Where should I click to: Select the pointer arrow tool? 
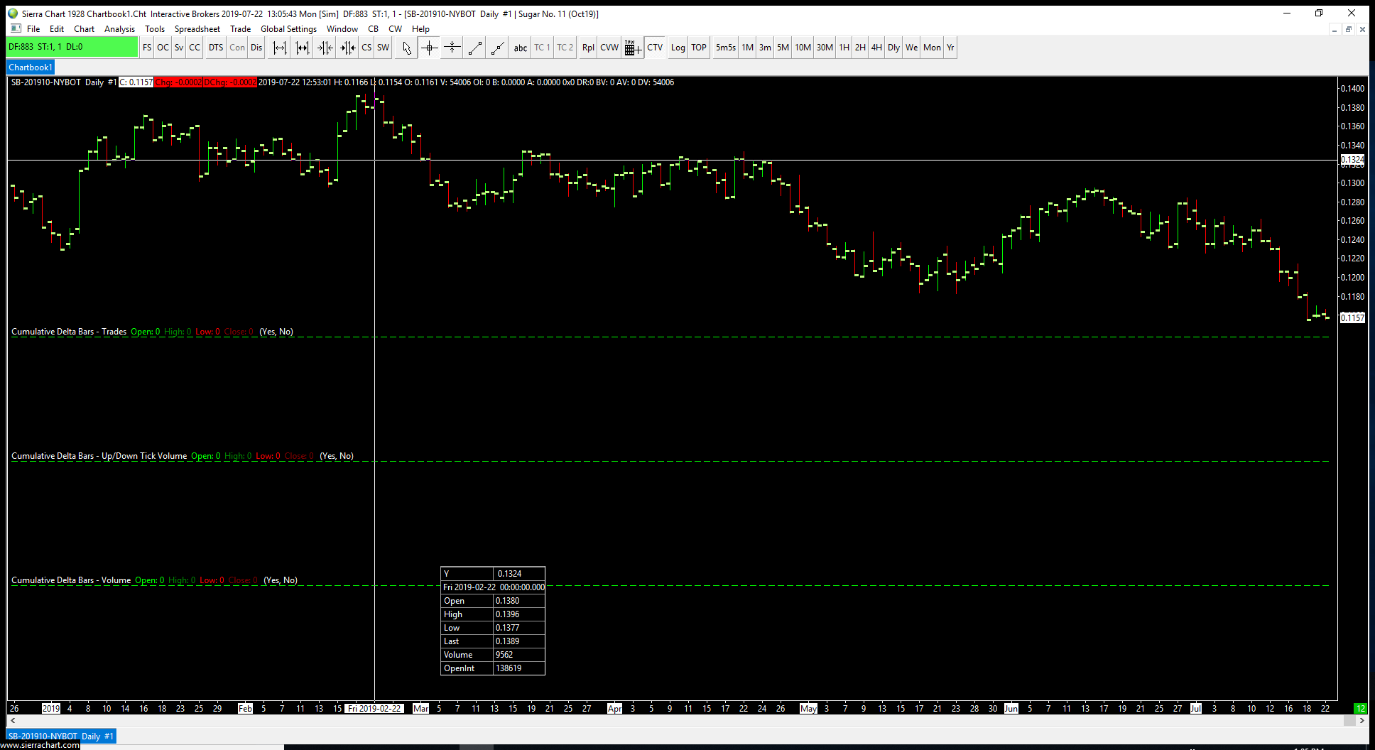[406, 48]
